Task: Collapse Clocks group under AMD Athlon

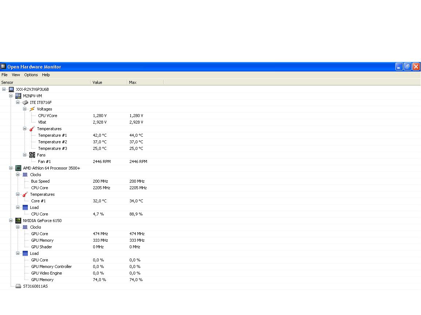Action: click(x=18, y=175)
